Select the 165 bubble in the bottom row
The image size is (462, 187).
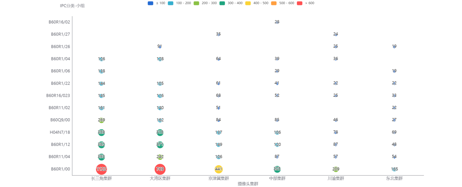coord(394,169)
